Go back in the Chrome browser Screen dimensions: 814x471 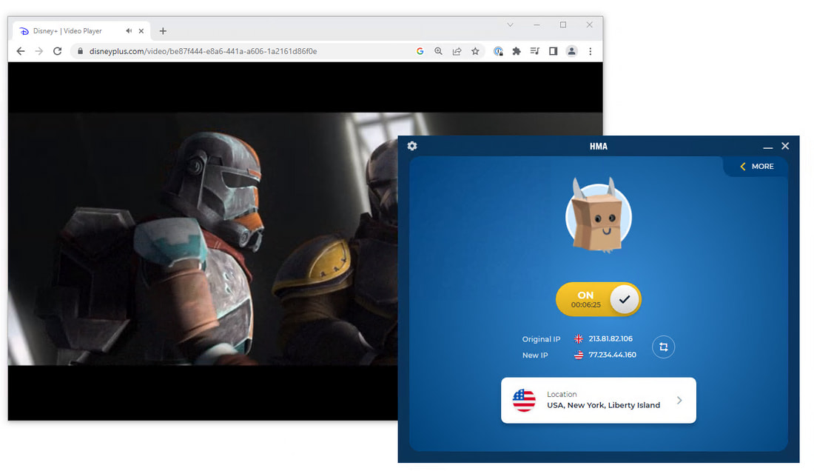coord(21,51)
